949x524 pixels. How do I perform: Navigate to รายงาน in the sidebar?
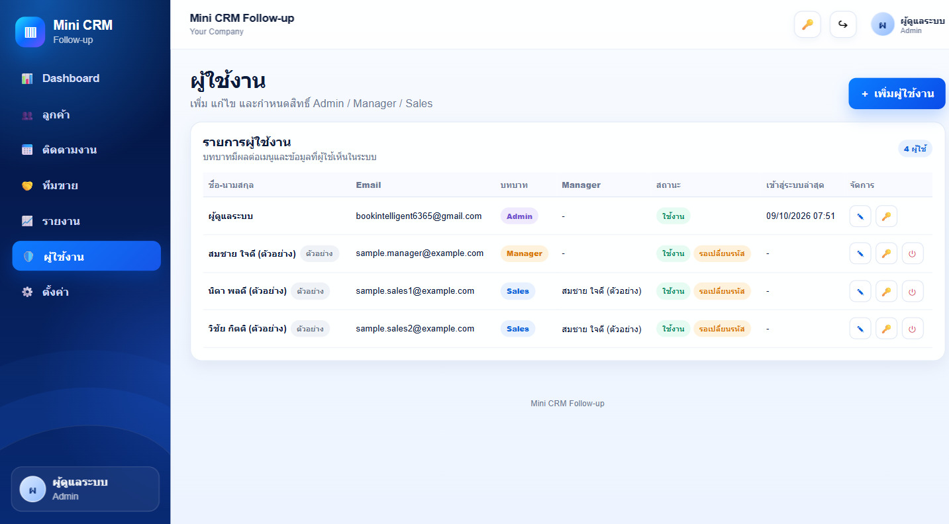[x=86, y=221]
